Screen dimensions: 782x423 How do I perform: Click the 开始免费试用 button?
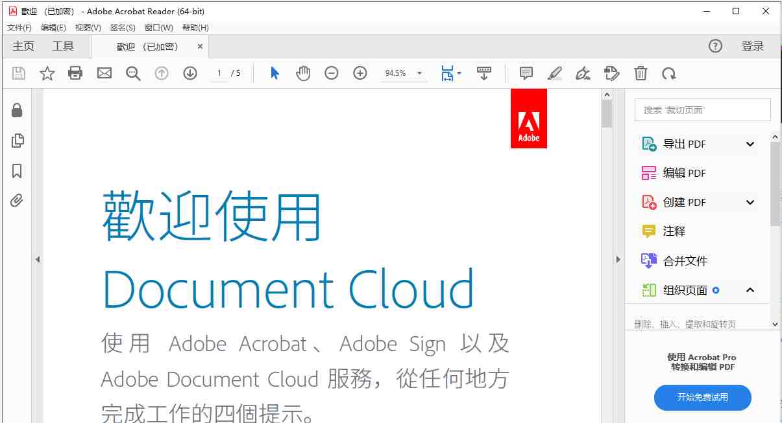702,398
